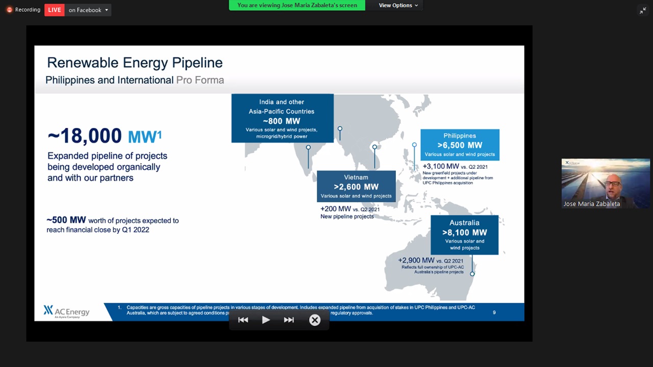Click the red Recording indicator icon
Screen dimensions: 653x367
point(9,10)
